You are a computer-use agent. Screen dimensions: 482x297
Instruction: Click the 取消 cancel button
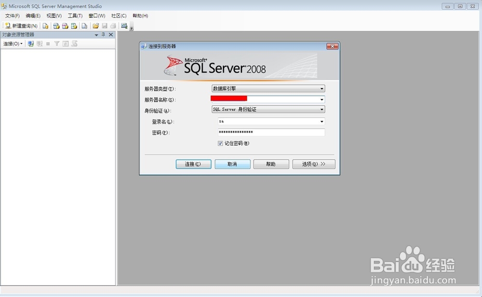click(232, 164)
